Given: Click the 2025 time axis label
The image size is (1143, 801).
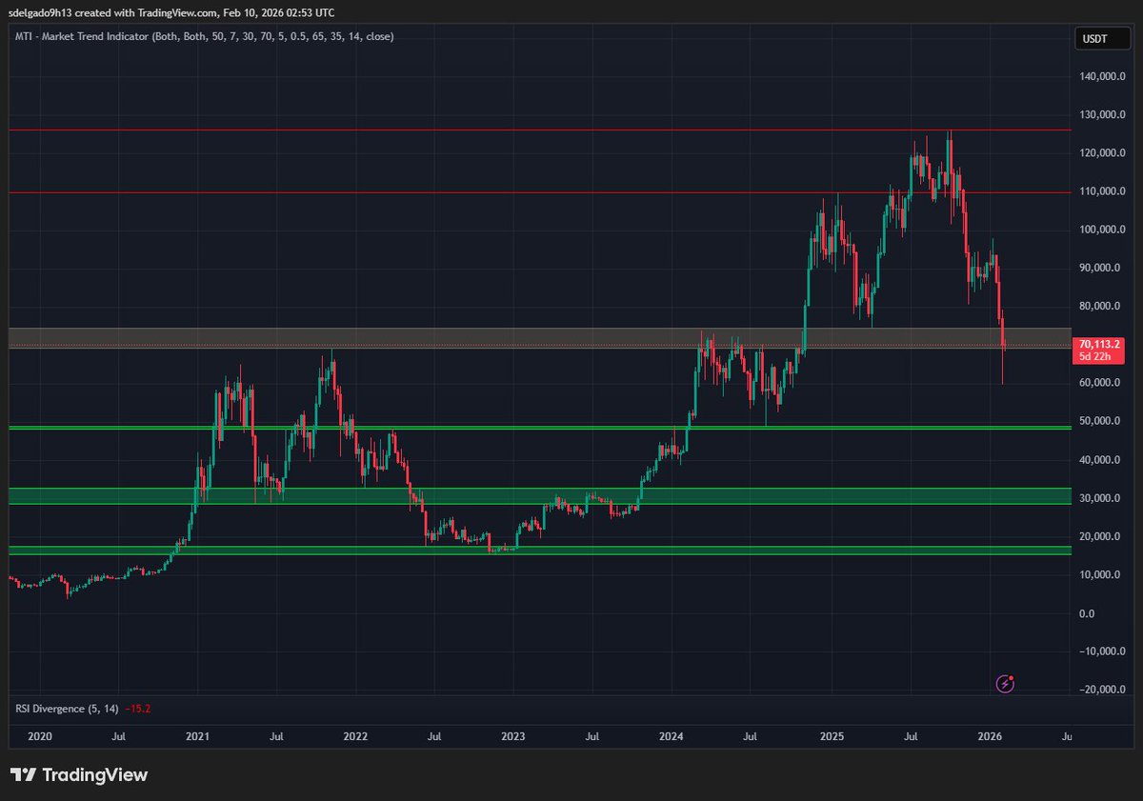Looking at the screenshot, I should 832,736.
